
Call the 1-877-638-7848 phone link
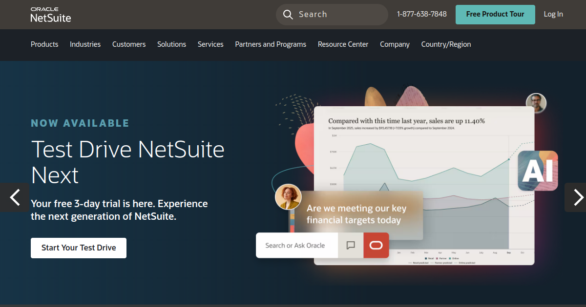coord(422,14)
